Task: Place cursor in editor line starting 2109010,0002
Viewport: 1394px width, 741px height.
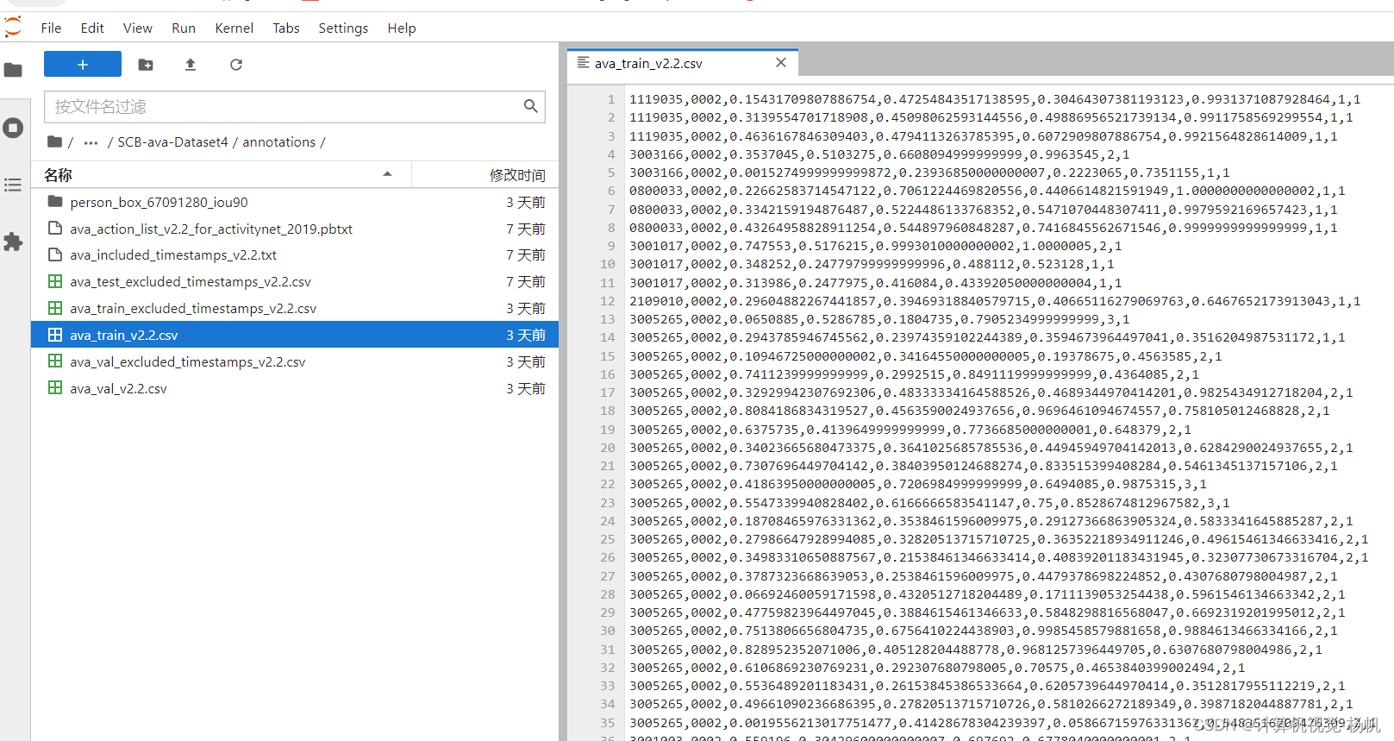Action: (x=994, y=301)
